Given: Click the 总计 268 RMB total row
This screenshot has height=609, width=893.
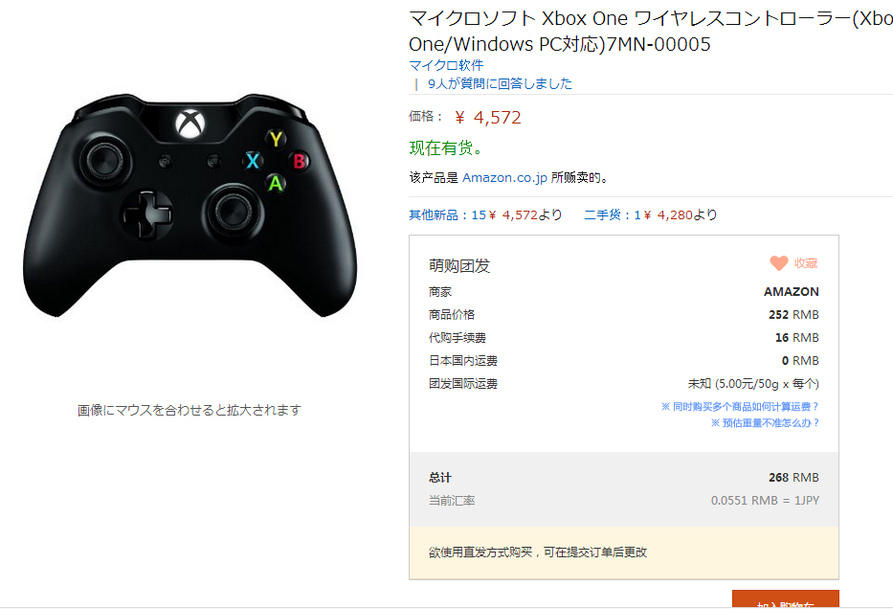Looking at the screenshot, I should point(624,478).
